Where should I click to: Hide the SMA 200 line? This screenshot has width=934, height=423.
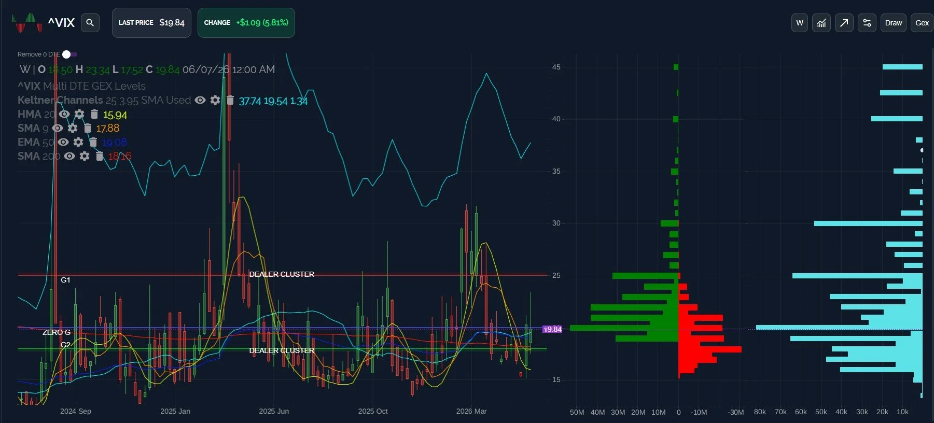click(69, 156)
